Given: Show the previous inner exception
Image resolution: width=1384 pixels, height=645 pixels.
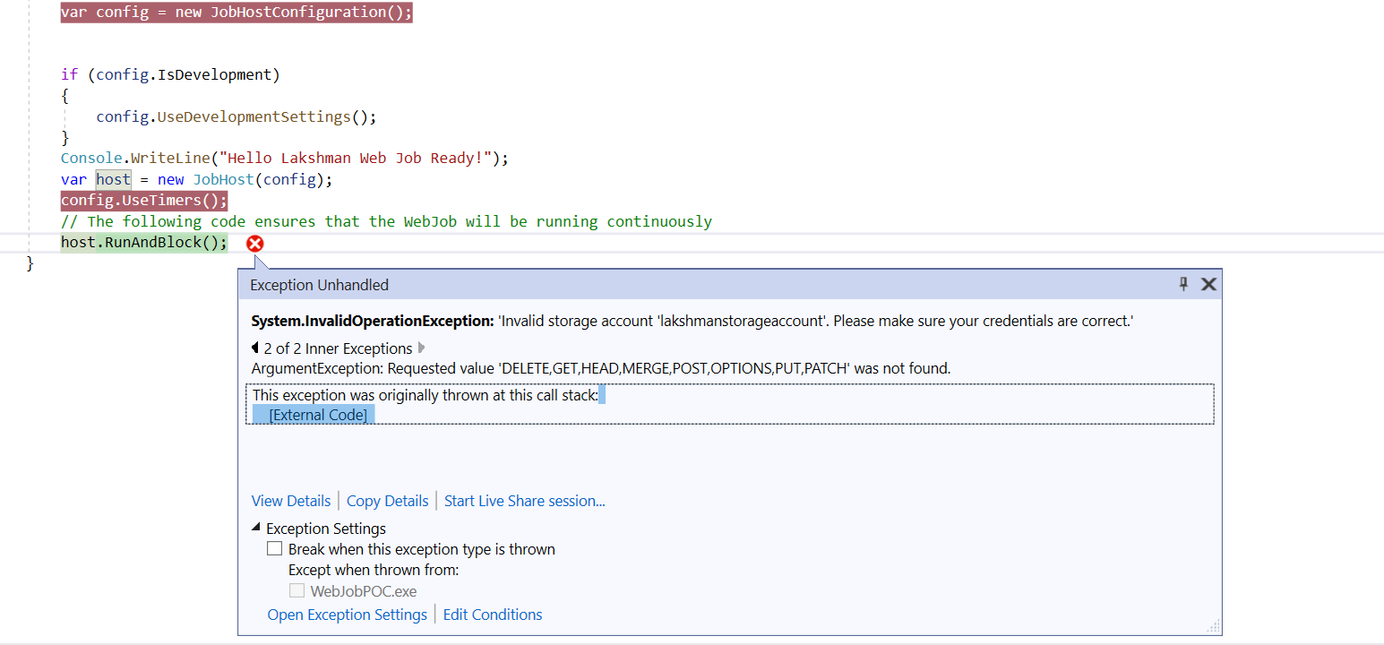Looking at the screenshot, I should (x=254, y=348).
